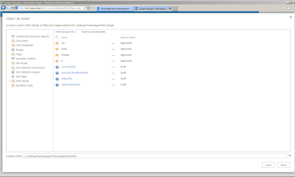This screenshot has width=295, height=177.
Task: Click the Site Collection Images icon
Action: click(13, 72)
